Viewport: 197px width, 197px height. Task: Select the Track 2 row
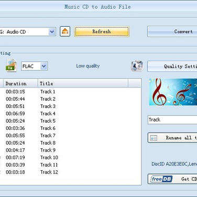coord(70,99)
